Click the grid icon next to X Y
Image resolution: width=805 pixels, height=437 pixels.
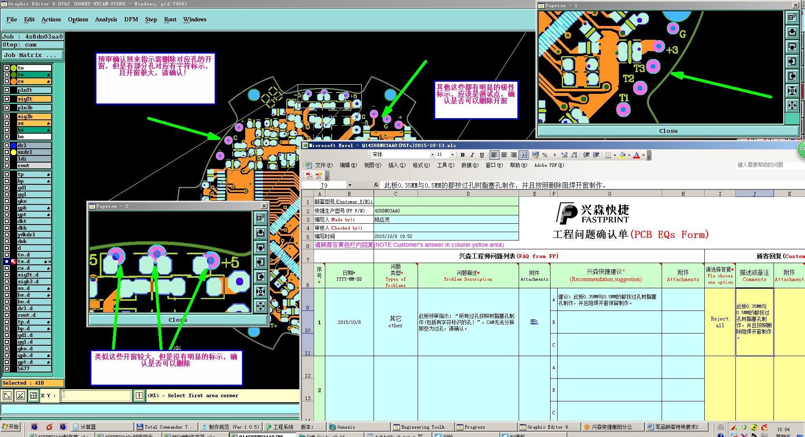click(34, 396)
